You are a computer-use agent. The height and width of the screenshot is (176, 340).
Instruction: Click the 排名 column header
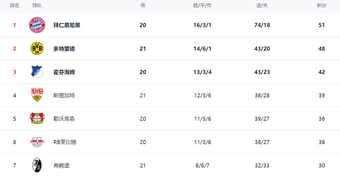(x=14, y=6)
